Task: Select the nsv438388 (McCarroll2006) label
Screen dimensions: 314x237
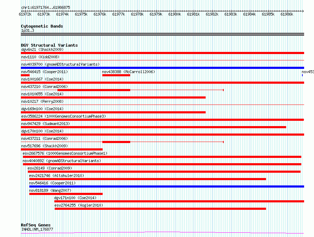Action: coord(128,72)
